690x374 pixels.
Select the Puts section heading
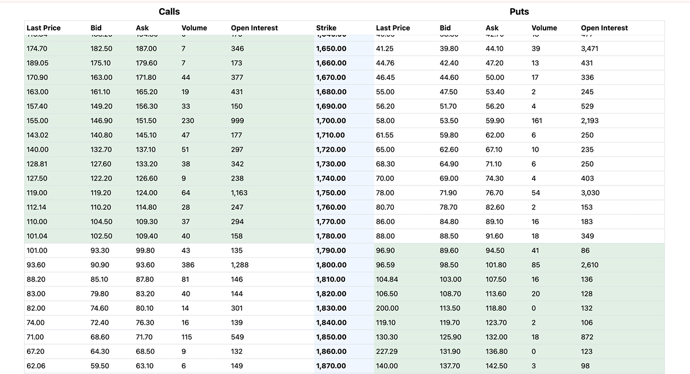519,11
